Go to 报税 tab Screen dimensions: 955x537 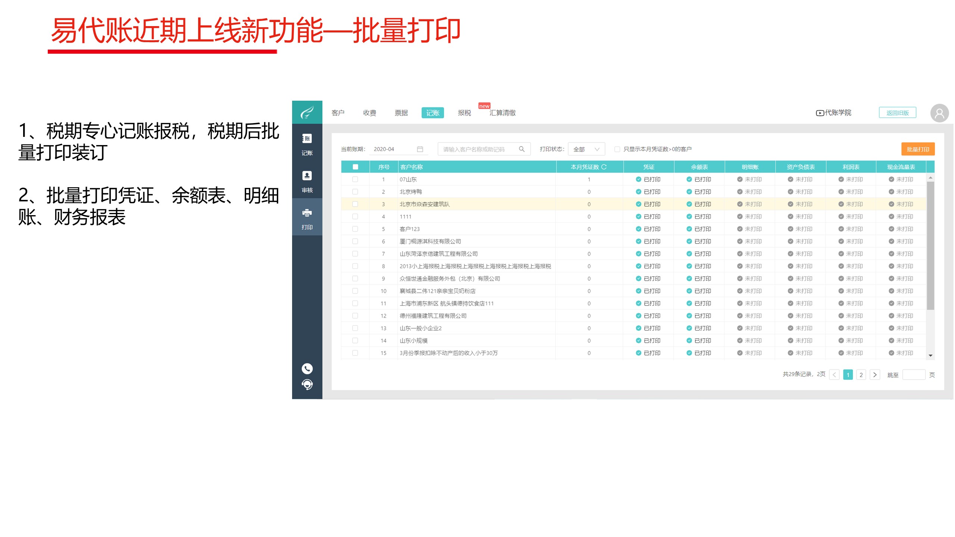pos(464,113)
